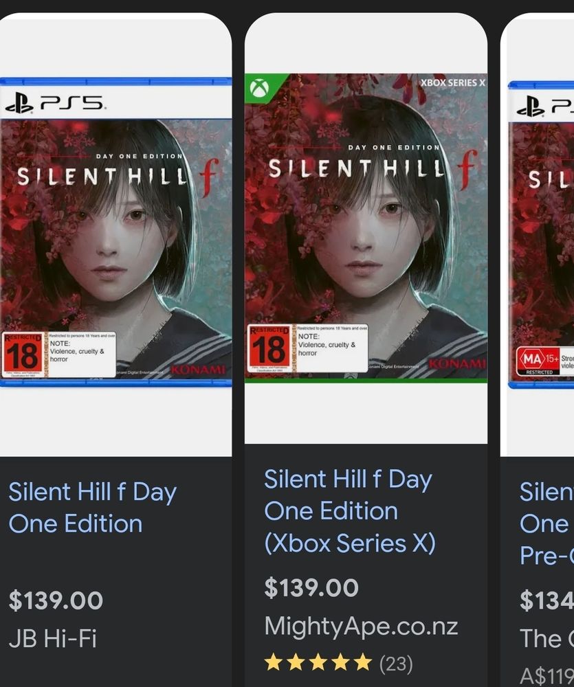This screenshot has width=574, height=687.
Task: Open the partially visible third product title link
Action: point(547,523)
